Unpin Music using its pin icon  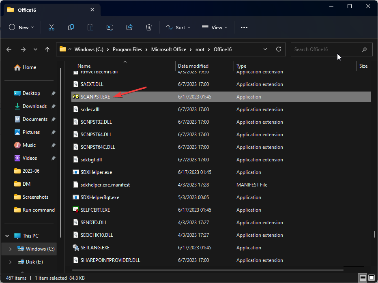pos(54,145)
